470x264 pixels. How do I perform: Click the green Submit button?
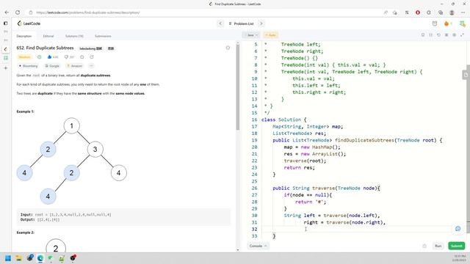(456, 246)
